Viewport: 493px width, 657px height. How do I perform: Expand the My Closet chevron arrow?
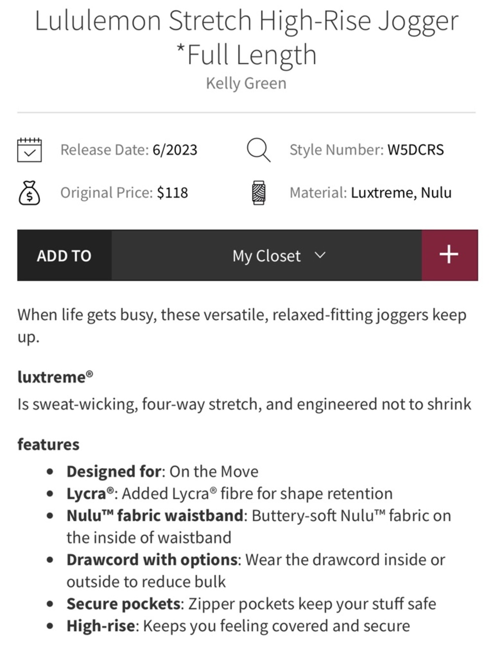320,255
